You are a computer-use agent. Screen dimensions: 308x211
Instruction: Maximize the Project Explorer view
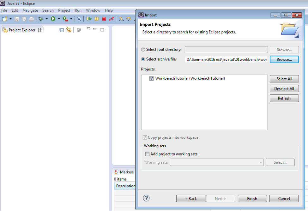tap(102, 30)
